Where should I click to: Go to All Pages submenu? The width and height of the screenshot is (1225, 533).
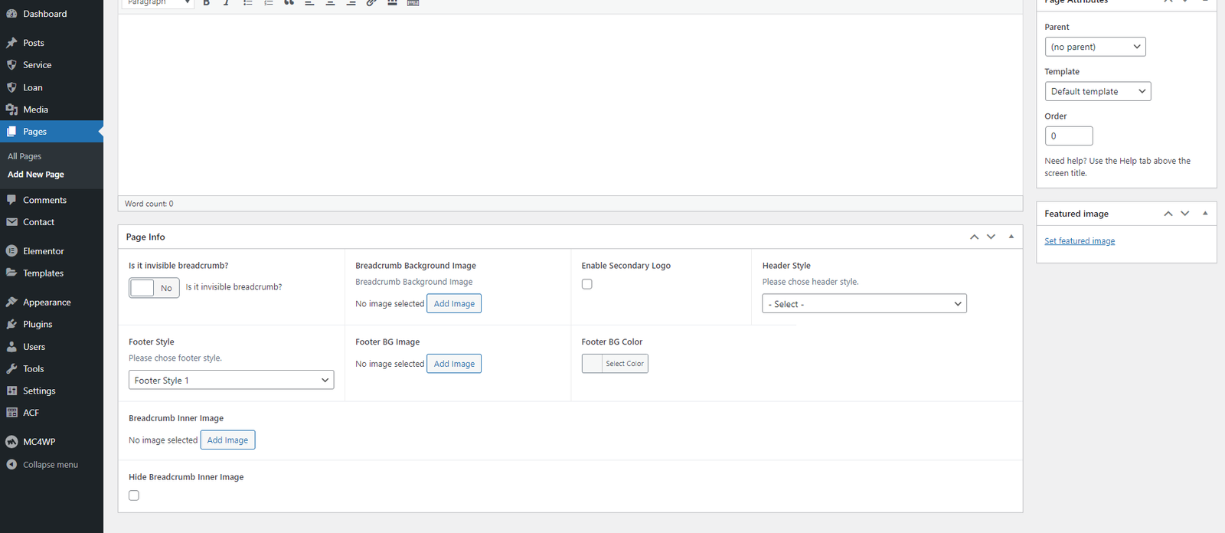point(24,156)
